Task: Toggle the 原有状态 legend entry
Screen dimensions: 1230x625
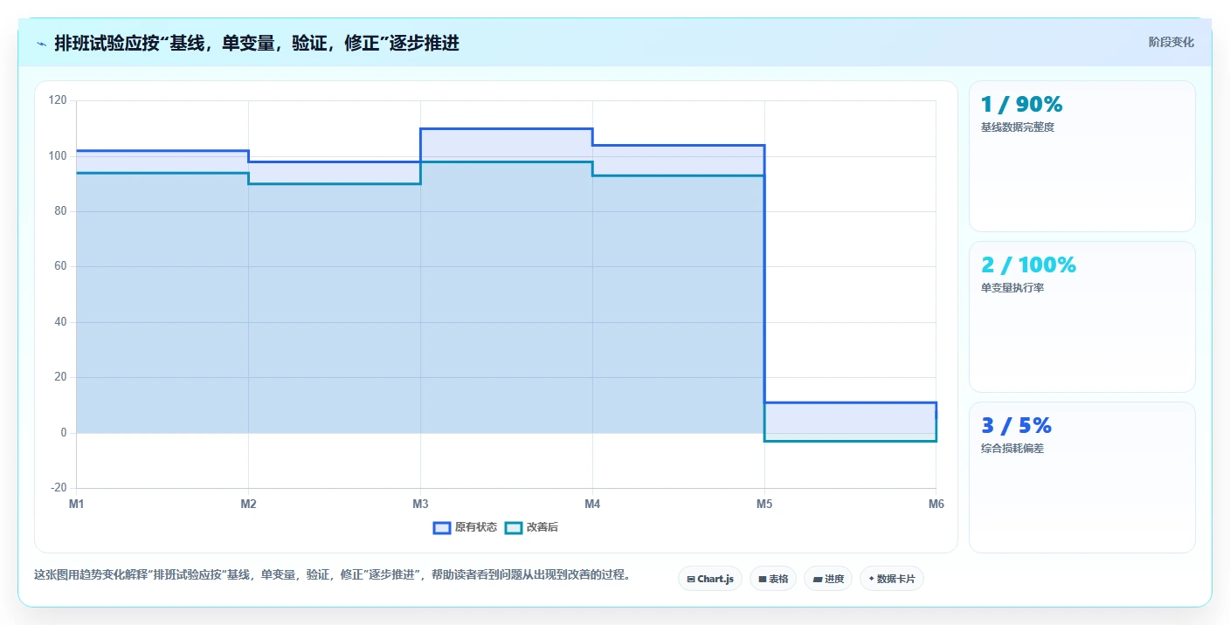Action: [466, 527]
